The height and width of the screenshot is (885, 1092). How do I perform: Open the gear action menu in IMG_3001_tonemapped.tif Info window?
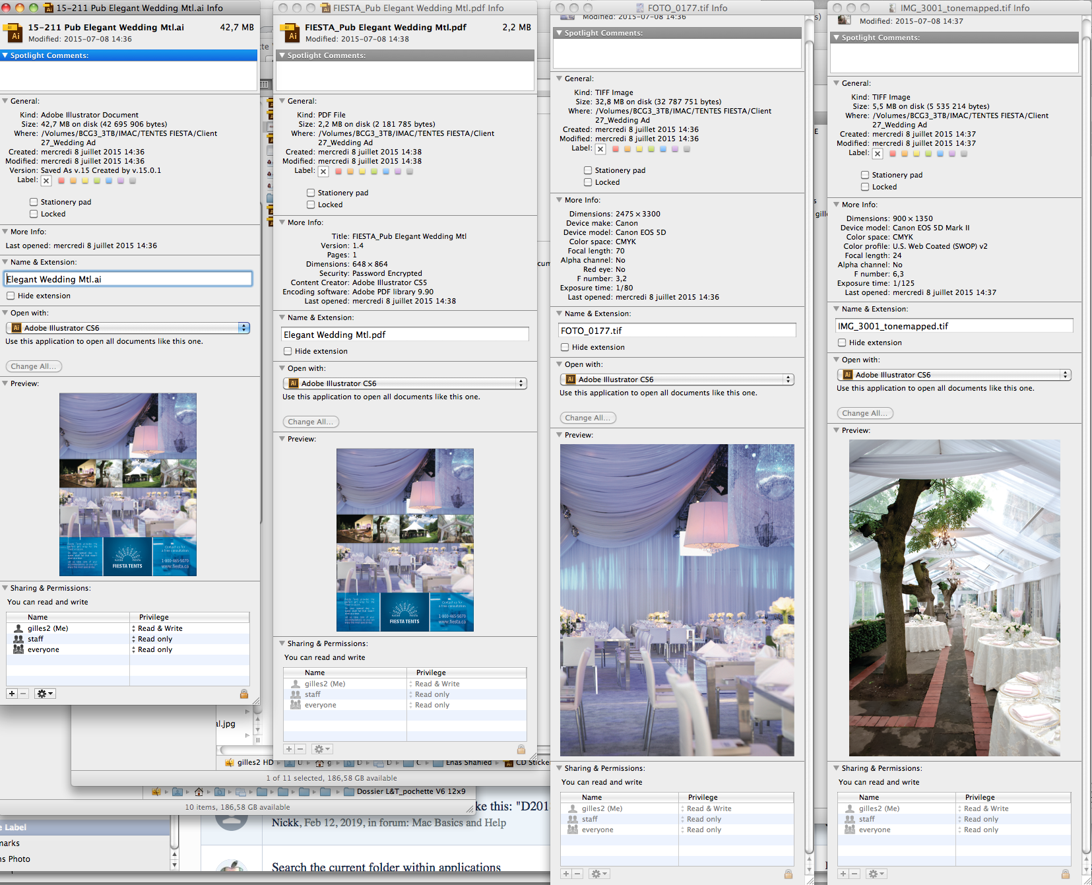point(876,874)
